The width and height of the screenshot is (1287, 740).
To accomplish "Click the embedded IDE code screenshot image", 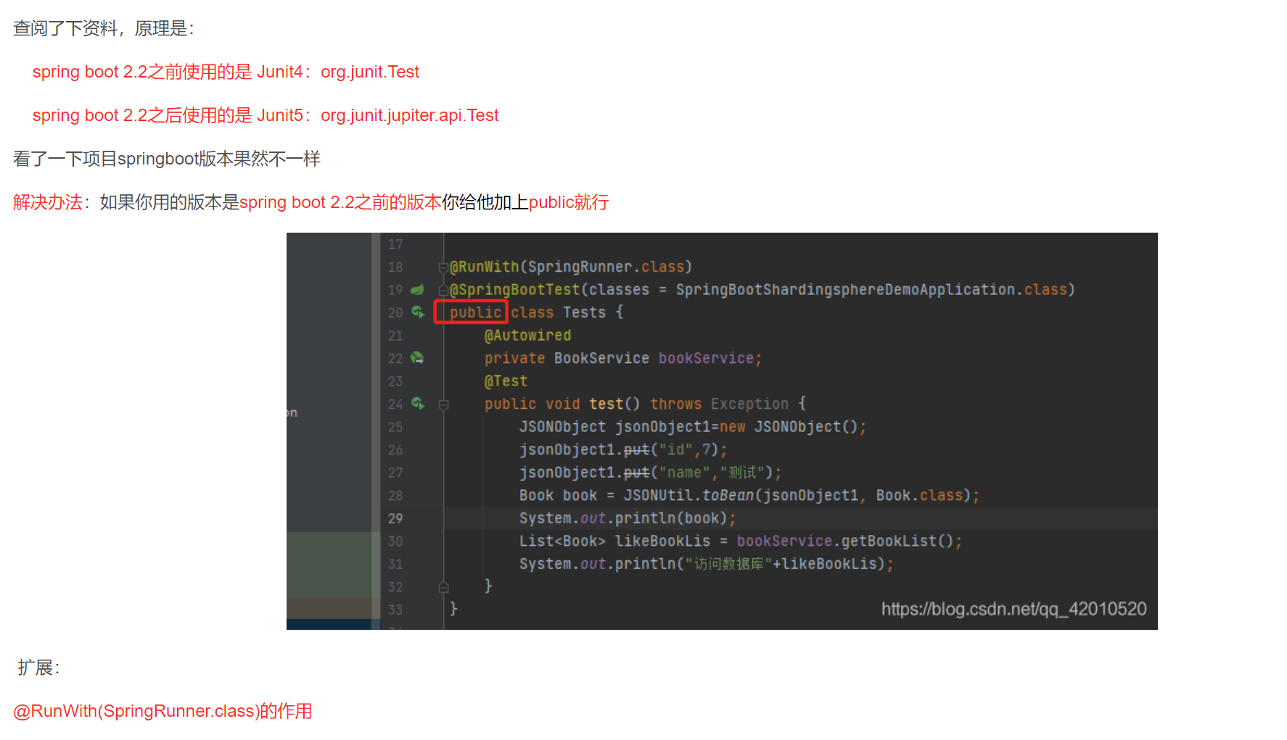I will [722, 431].
